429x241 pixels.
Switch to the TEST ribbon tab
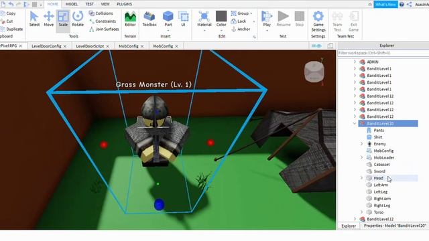pos(89,4)
